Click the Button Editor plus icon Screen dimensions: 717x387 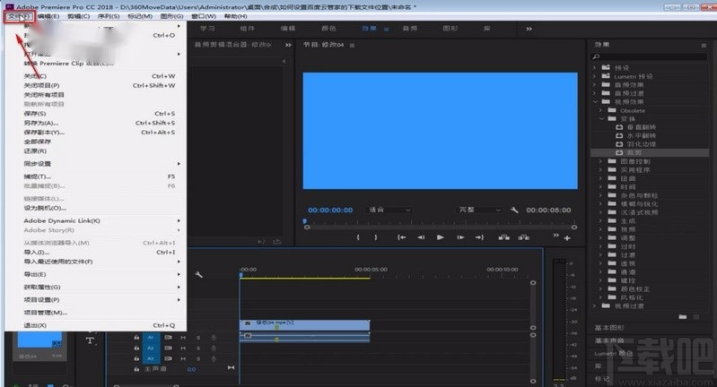(566, 237)
